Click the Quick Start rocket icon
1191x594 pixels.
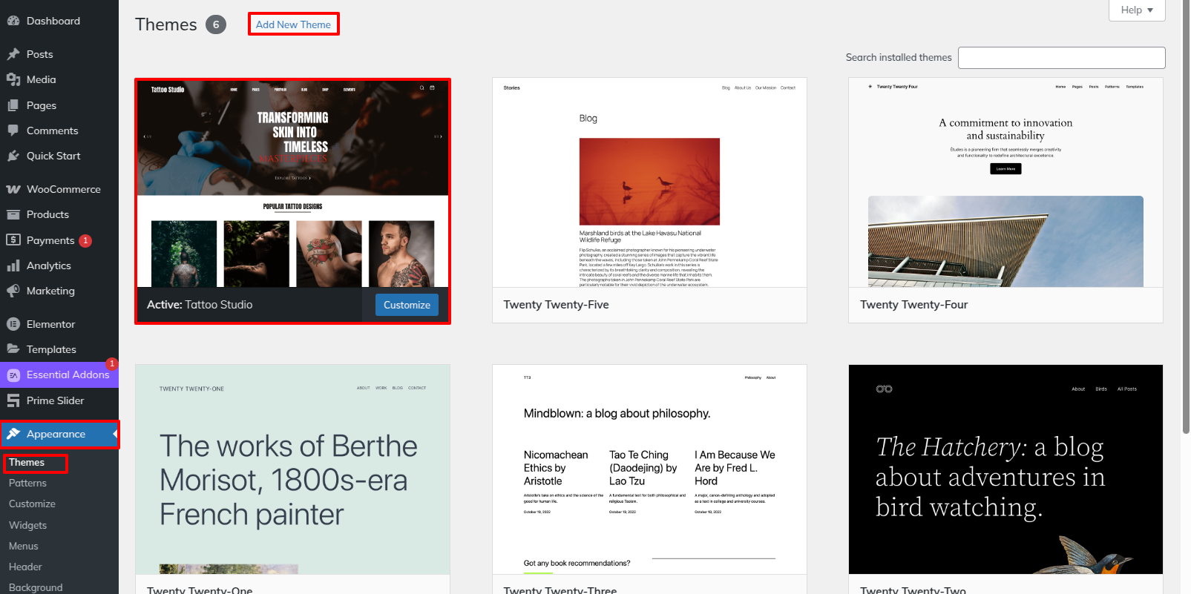pos(13,156)
